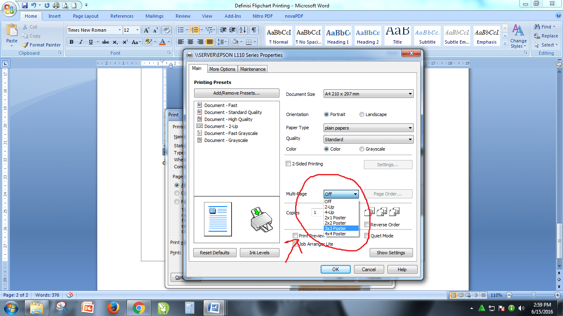Image resolution: width=563 pixels, height=316 pixels.
Task: Click the Sort icon in Paragraph group
Action: (x=242, y=30)
